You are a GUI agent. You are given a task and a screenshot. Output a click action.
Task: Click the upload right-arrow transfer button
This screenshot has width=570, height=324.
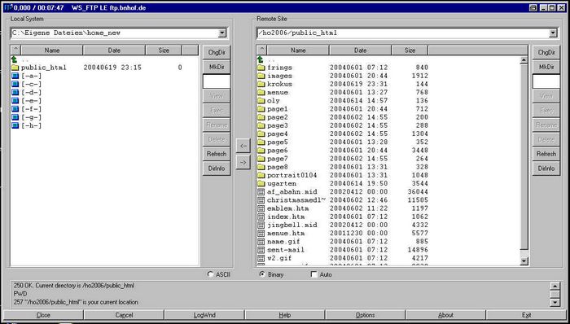pos(243,162)
